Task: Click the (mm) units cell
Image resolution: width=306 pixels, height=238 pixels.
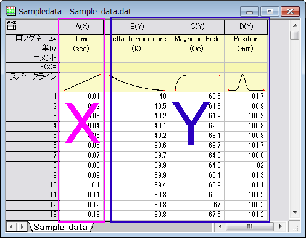Action: point(246,49)
